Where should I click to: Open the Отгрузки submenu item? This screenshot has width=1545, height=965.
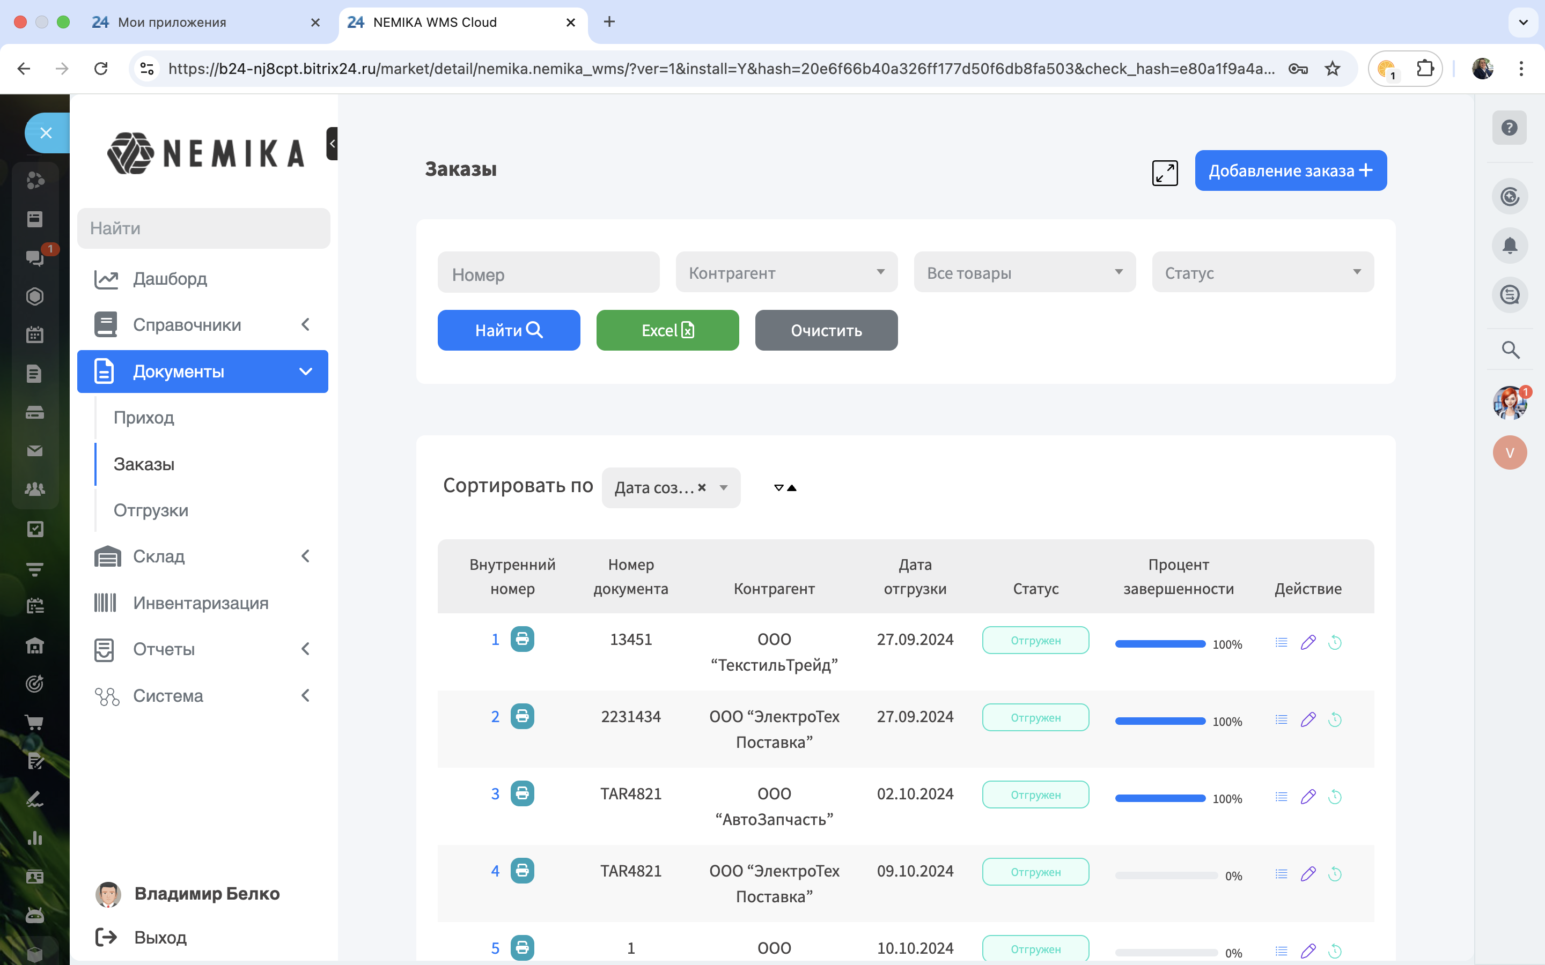[x=151, y=510]
